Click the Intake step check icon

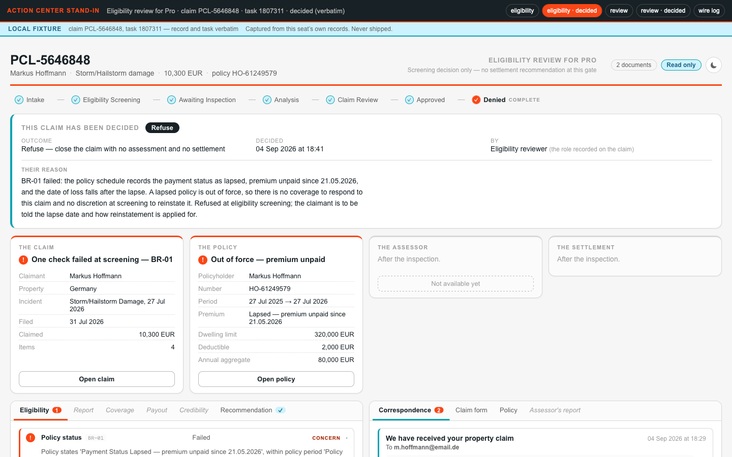[19, 100]
